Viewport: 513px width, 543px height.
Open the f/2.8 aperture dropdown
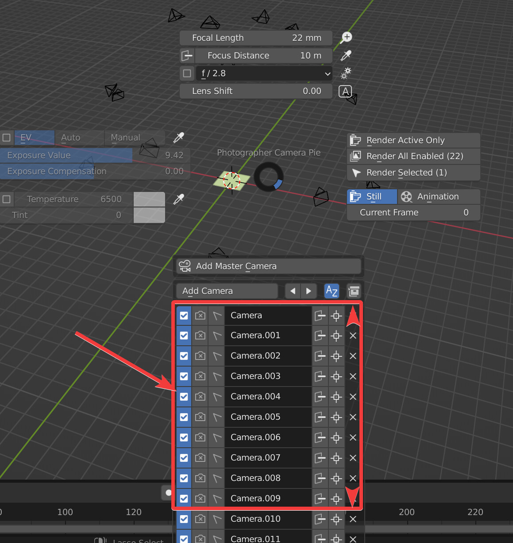coord(264,73)
